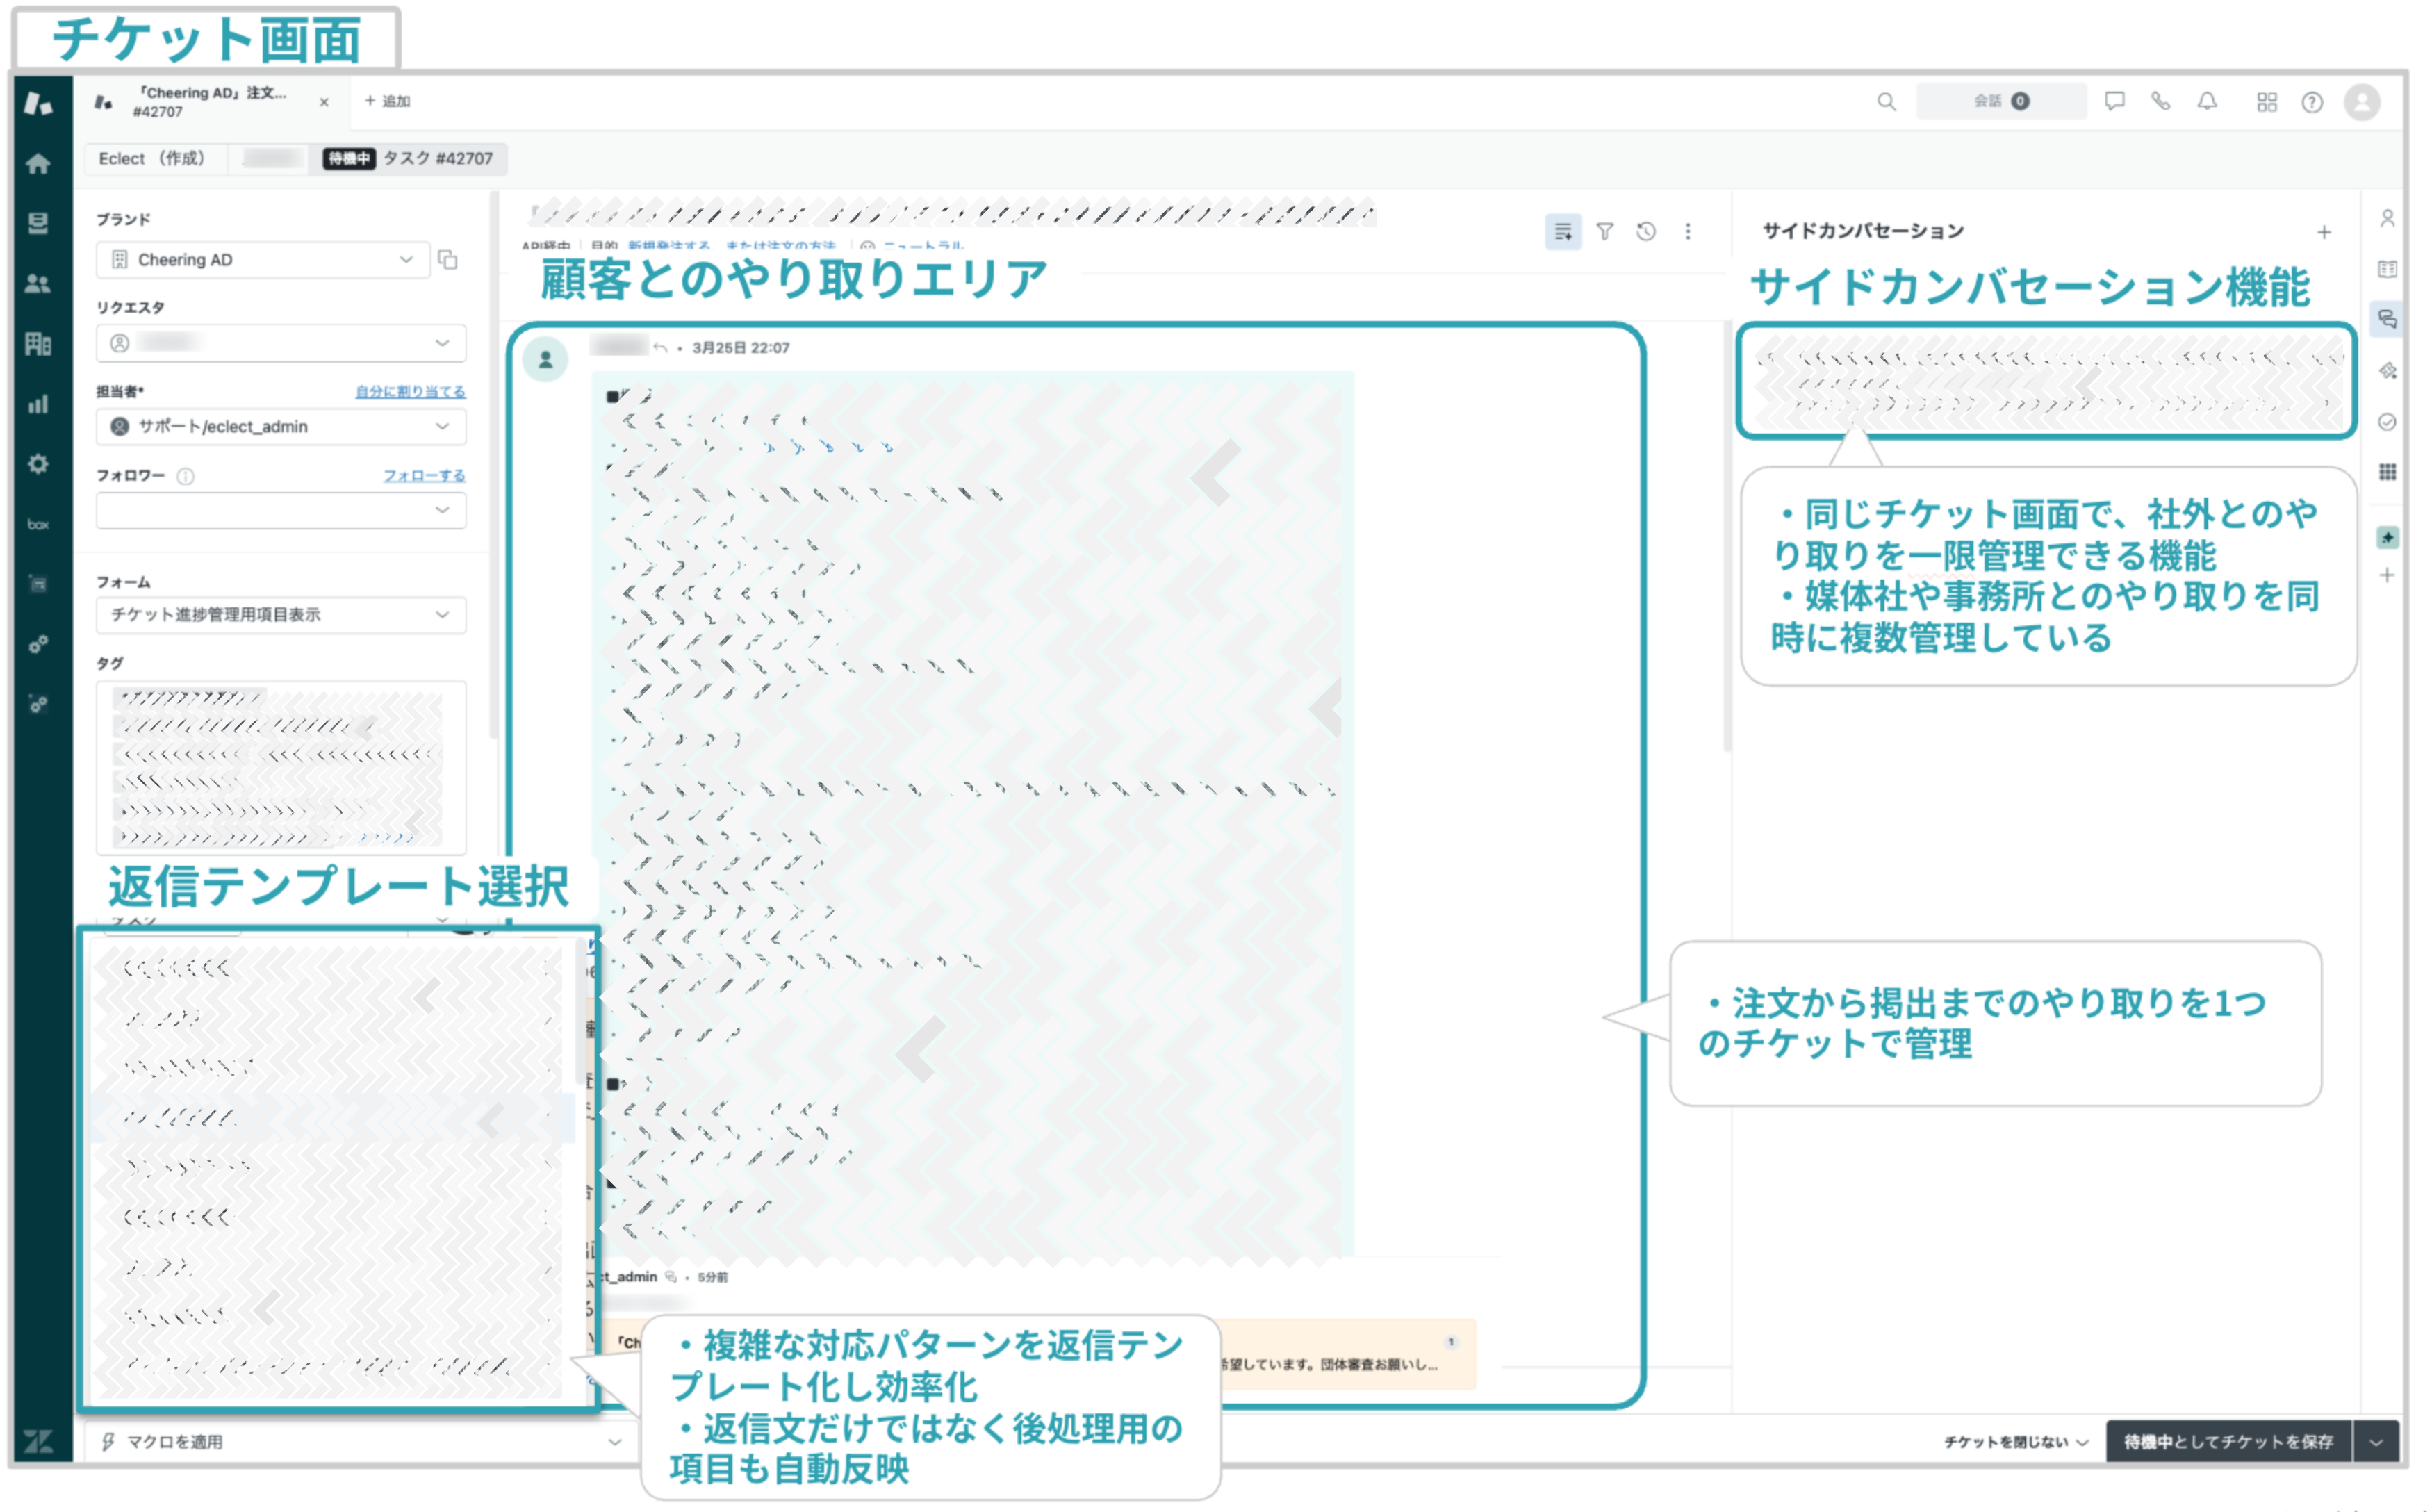Image resolution: width=2432 pixels, height=1512 pixels.
Task: Open the フォーム チケット進捗管理用項目表示 dropdown
Action: (x=281, y=615)
